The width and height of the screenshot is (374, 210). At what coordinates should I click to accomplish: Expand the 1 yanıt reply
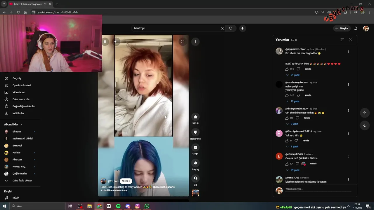click(x=292, y=147)
